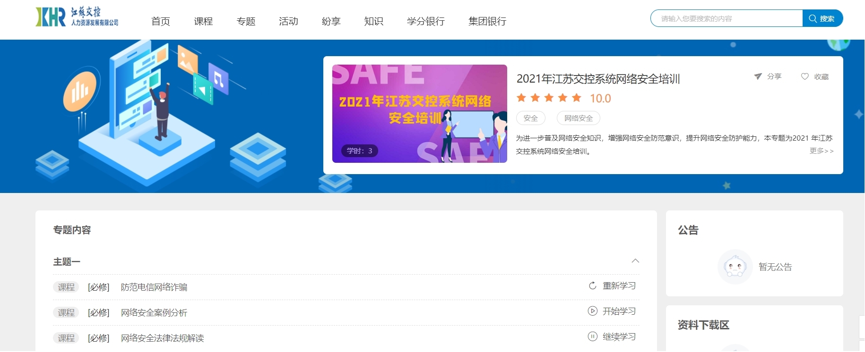
Task: Open the course 网络安全案例分析
Action: tap(154, 313)
